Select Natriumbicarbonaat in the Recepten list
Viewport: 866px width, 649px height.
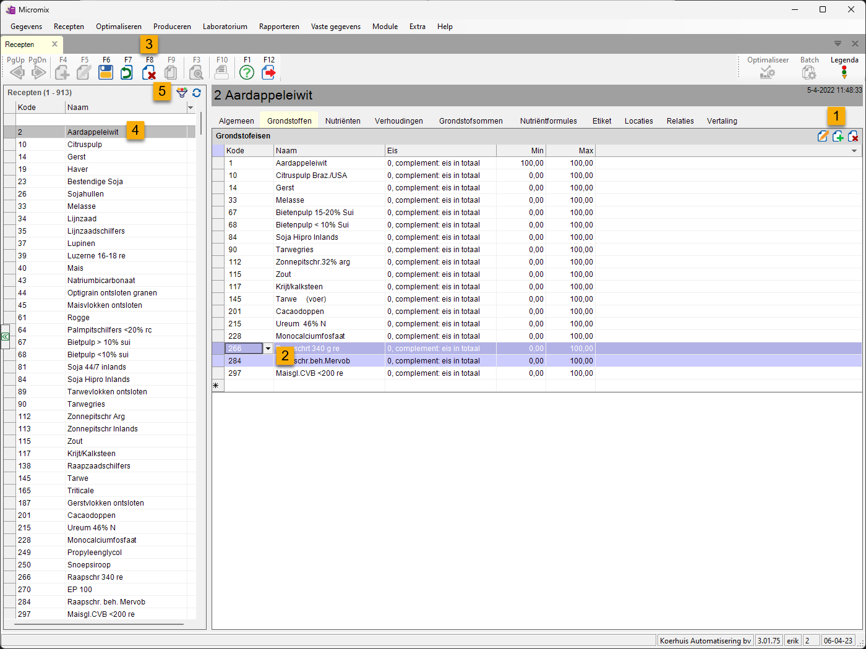[x=100, y=281]
